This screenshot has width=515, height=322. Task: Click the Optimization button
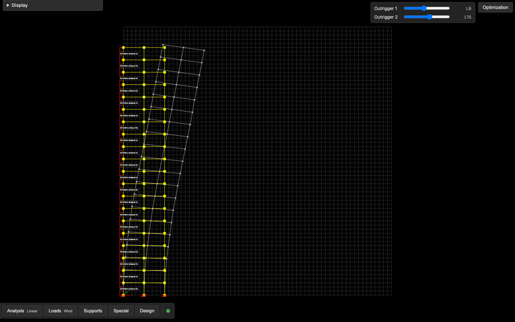click(x=495, y=7)
